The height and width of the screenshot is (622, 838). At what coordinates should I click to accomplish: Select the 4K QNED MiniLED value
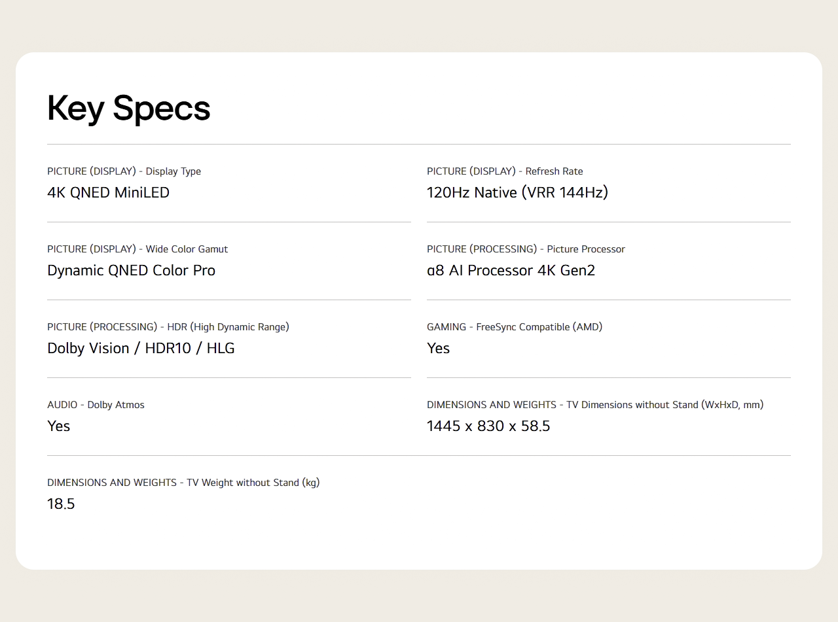point(108,193)
